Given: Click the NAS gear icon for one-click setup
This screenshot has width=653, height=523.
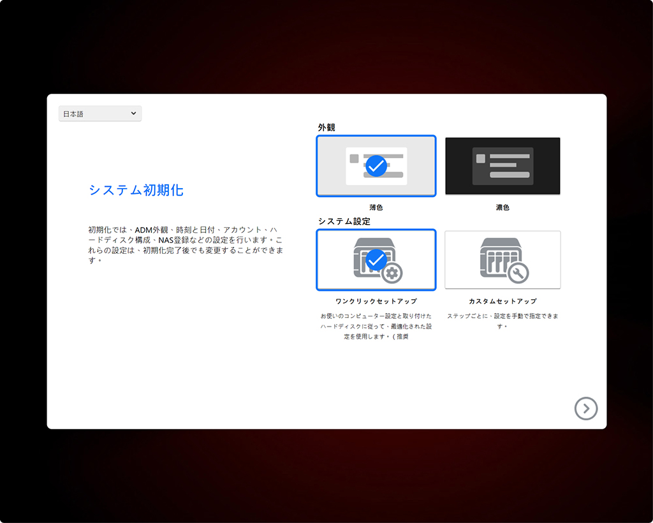Looking at the screenshot, I should [378, 260].
